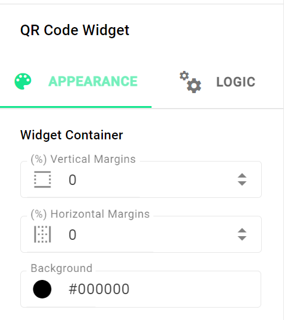This screenshot has width=284, height=320.
Task: Click the palette icon for Appearance
Action: tap(23, 81)
